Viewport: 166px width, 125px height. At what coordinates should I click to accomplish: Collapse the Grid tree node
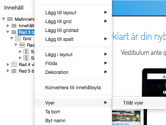(12, 38)
